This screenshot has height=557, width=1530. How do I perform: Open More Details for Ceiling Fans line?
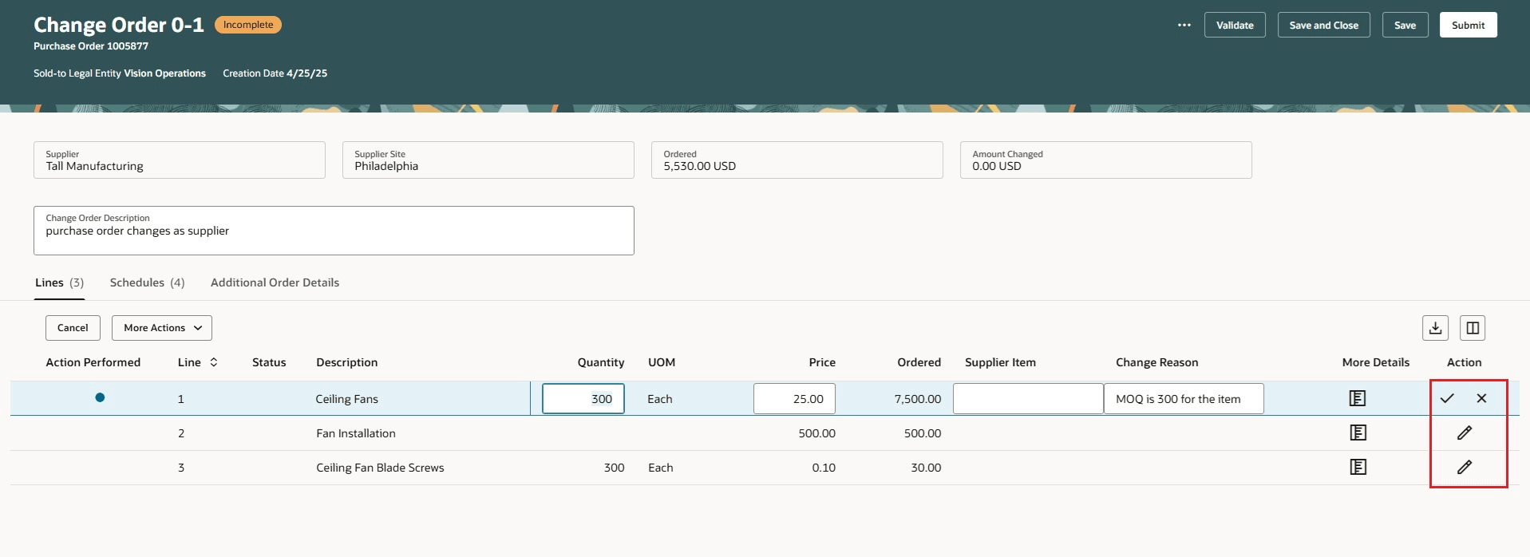pyautogui.click(x=1358, y=398)
